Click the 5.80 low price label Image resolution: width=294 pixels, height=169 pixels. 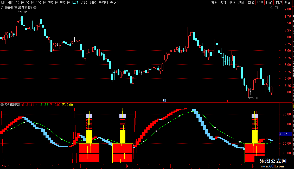[255, 98]
